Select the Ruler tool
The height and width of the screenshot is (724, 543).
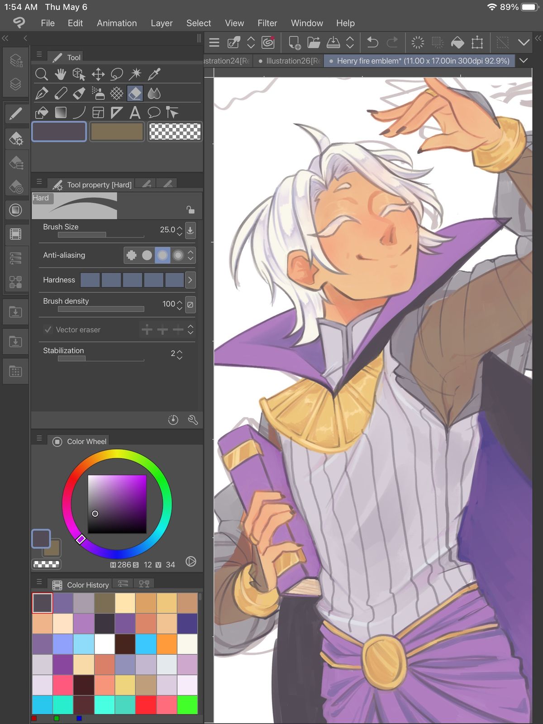click(x=117, y=112)
